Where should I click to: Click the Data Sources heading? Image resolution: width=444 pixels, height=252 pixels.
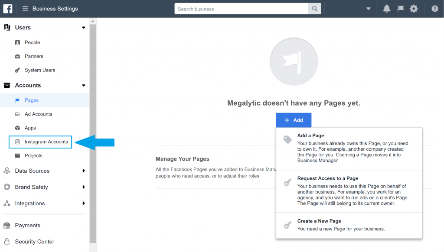point(32,171)
